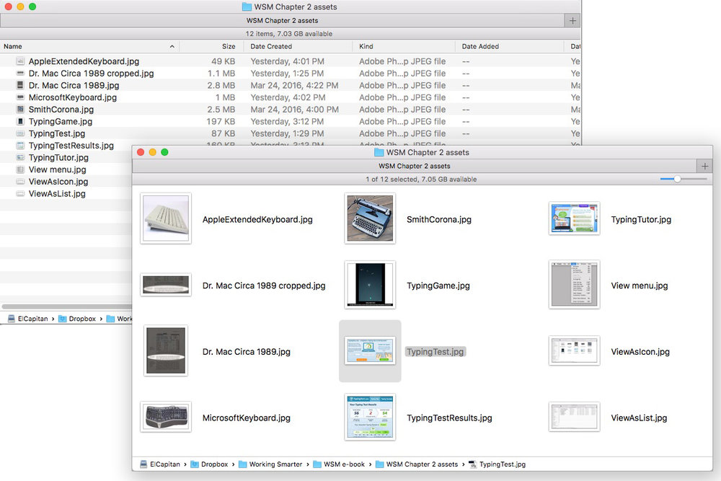
Task: Click 'Mar 24, 2016, 4:22 PM' date cell
Action: pyautogui.click(x=294, y=85)
